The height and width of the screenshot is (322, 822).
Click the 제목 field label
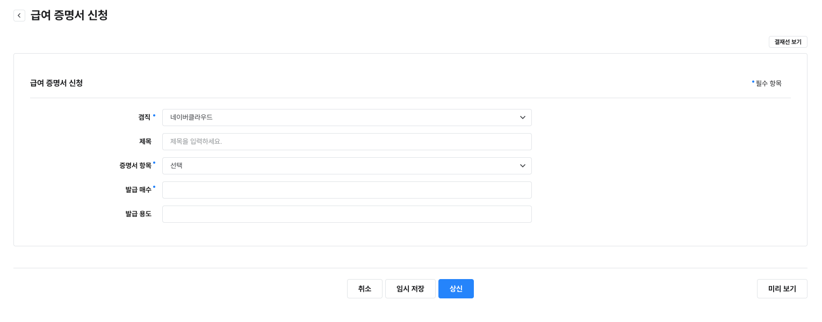click(x=145, y=141)
